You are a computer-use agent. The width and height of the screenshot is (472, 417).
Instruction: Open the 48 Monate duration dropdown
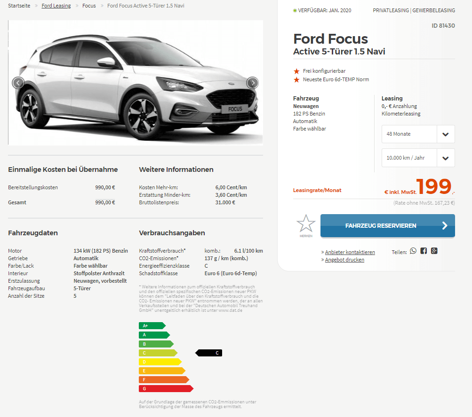[418, 134]
